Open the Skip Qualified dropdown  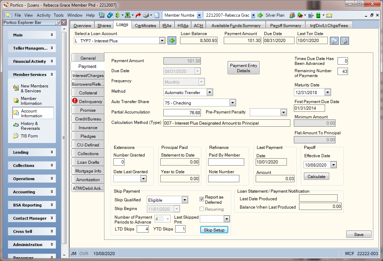pyautogui.click(x=185, y=200)
